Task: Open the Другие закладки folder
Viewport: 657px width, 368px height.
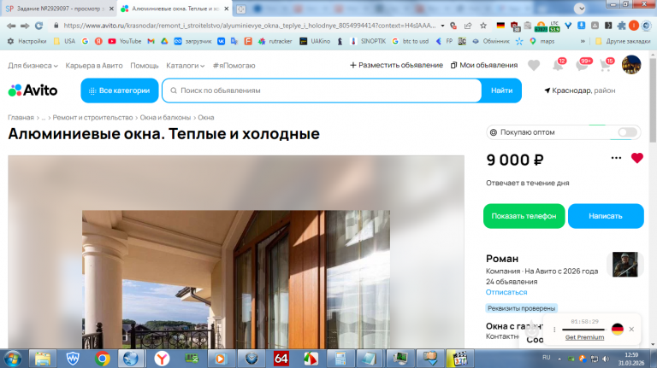Action: pyautogui.click(x=623, y=41)
